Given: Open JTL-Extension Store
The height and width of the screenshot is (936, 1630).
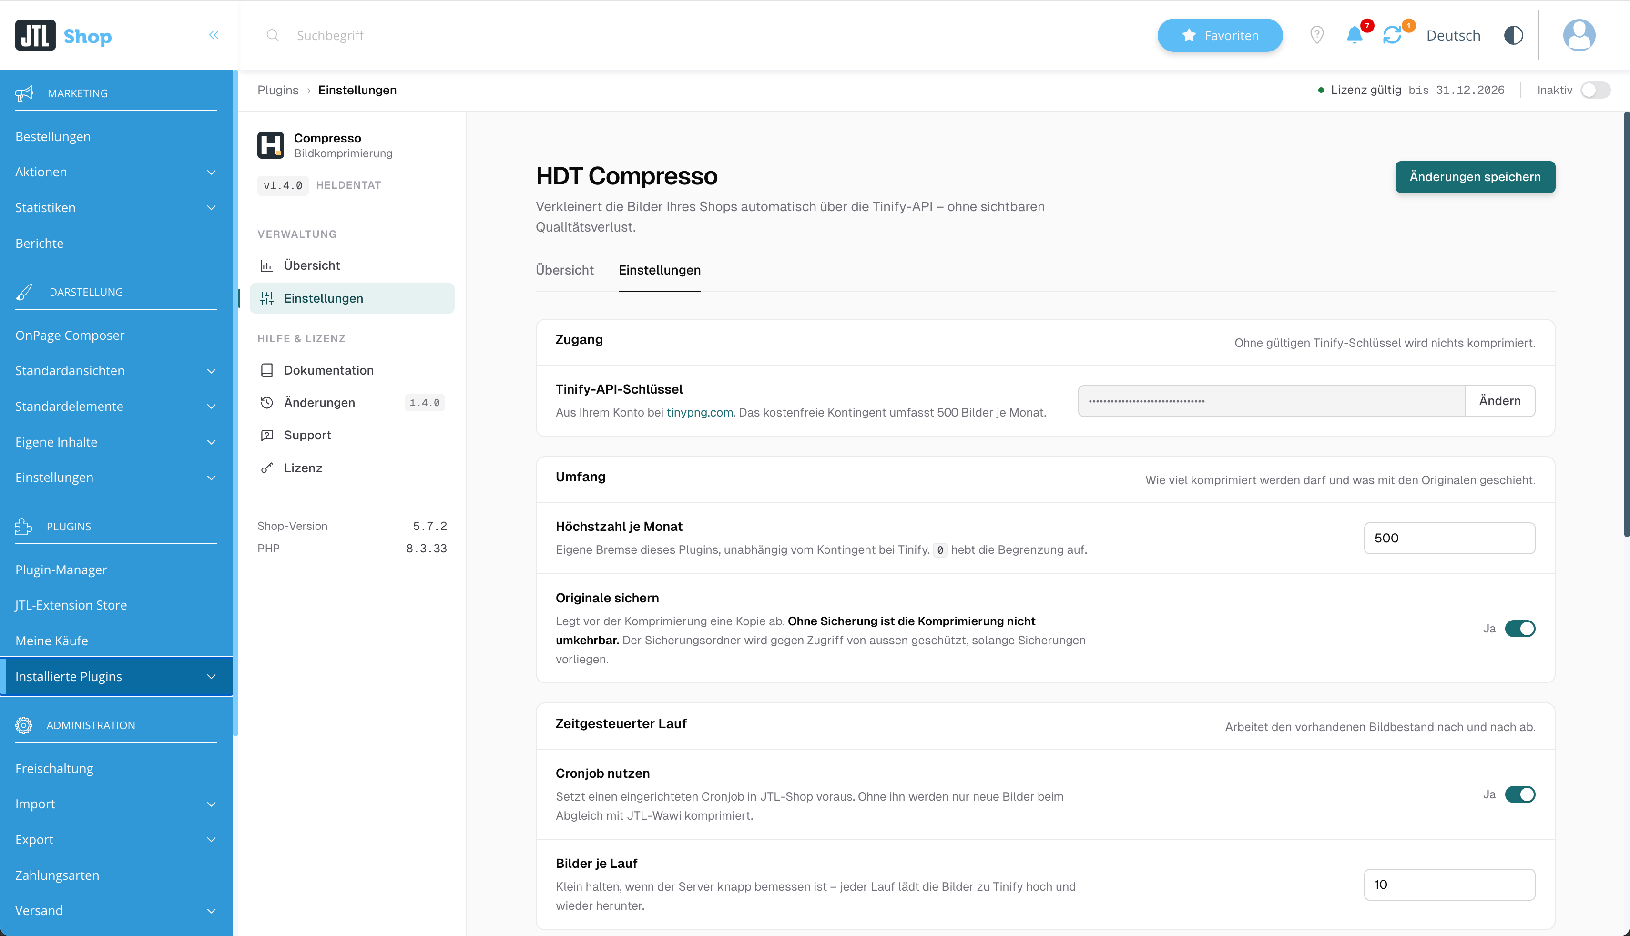Looking at the screenshot, I should coord(71,605).
